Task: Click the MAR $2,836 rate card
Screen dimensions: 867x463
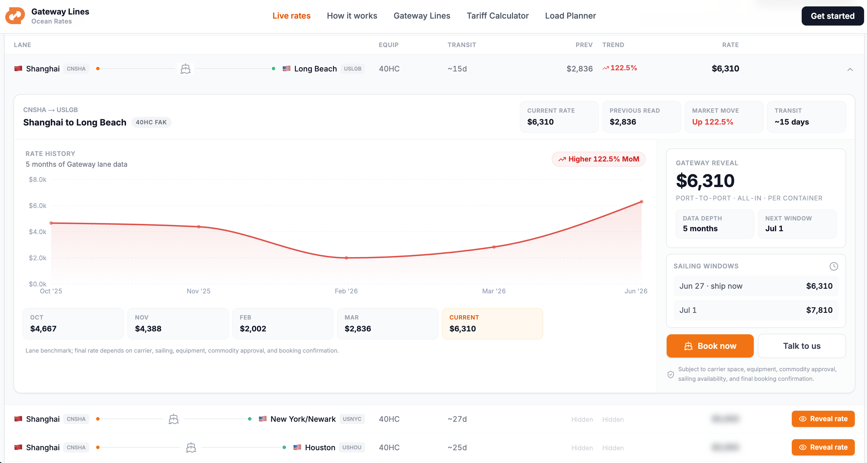Action: [388, 324]
